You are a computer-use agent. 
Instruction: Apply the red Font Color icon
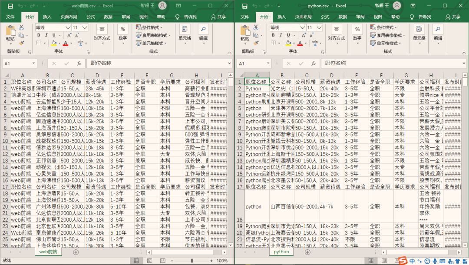66,43
